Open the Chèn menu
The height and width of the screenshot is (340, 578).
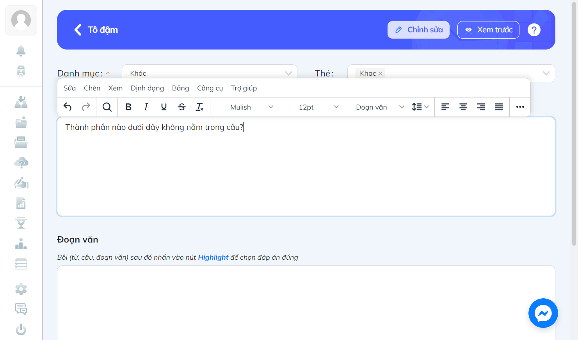[x=92, y=88]
